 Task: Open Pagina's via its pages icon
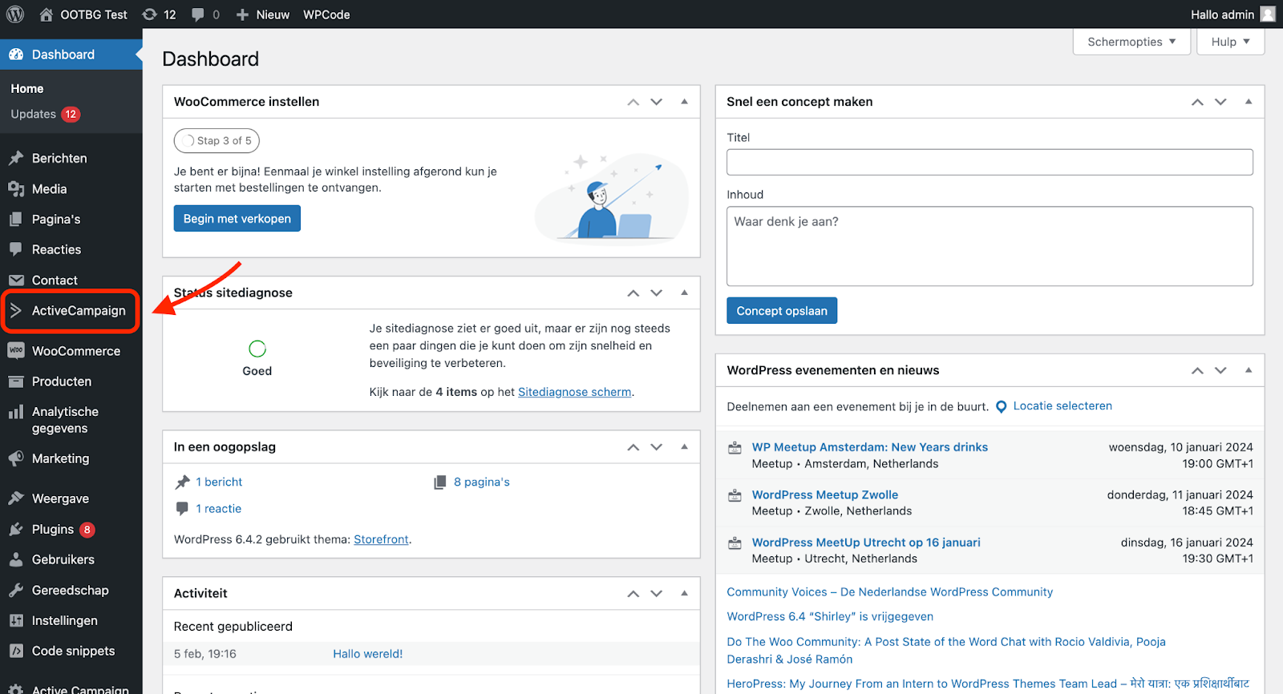tap(16, 219)
